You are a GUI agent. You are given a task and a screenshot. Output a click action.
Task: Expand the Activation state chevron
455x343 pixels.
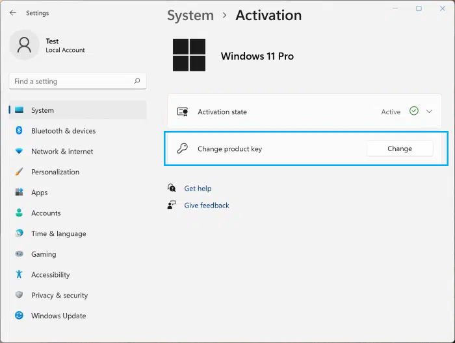(x=429, y=112)
